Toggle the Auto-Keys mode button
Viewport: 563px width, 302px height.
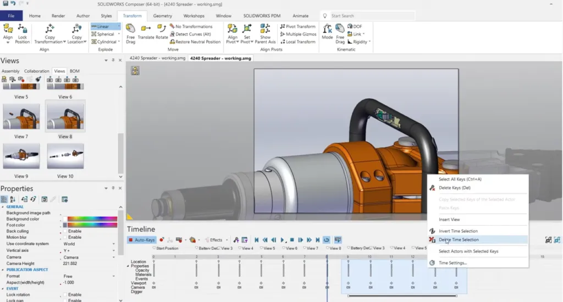[x=142, y=240]
